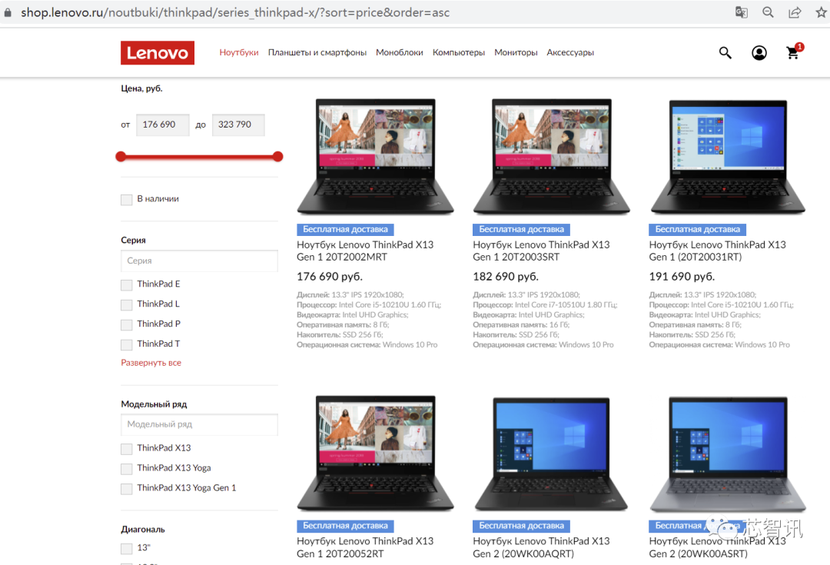This screenshot has width=830, height=565.
Task: Go to the Компьютеры section
Action: tap(458, 52)
